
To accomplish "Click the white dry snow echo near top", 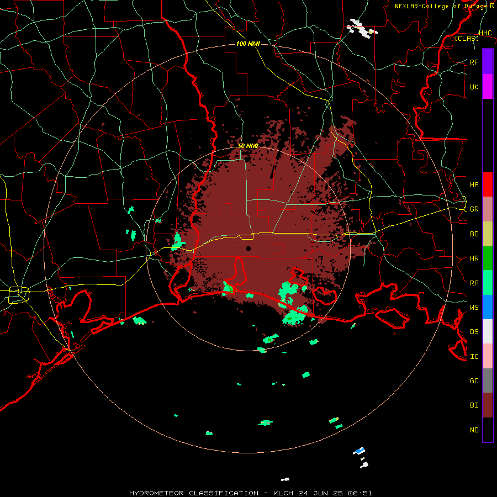I will pyautogui.click(x=361, y=29).
